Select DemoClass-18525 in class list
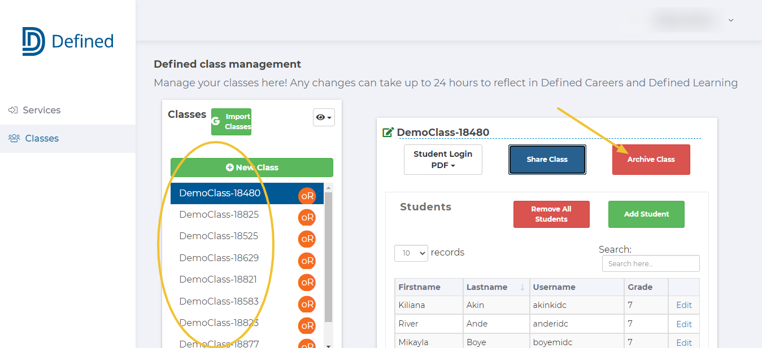The image size is (762, 348). [247, 236]
